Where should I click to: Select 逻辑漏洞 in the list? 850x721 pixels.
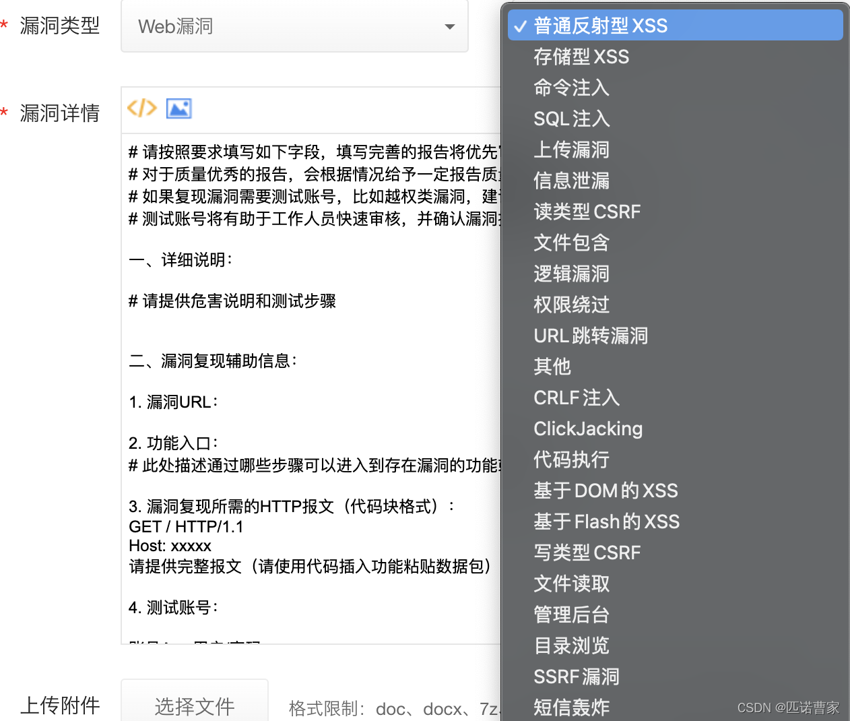click(x=675, y=274)
